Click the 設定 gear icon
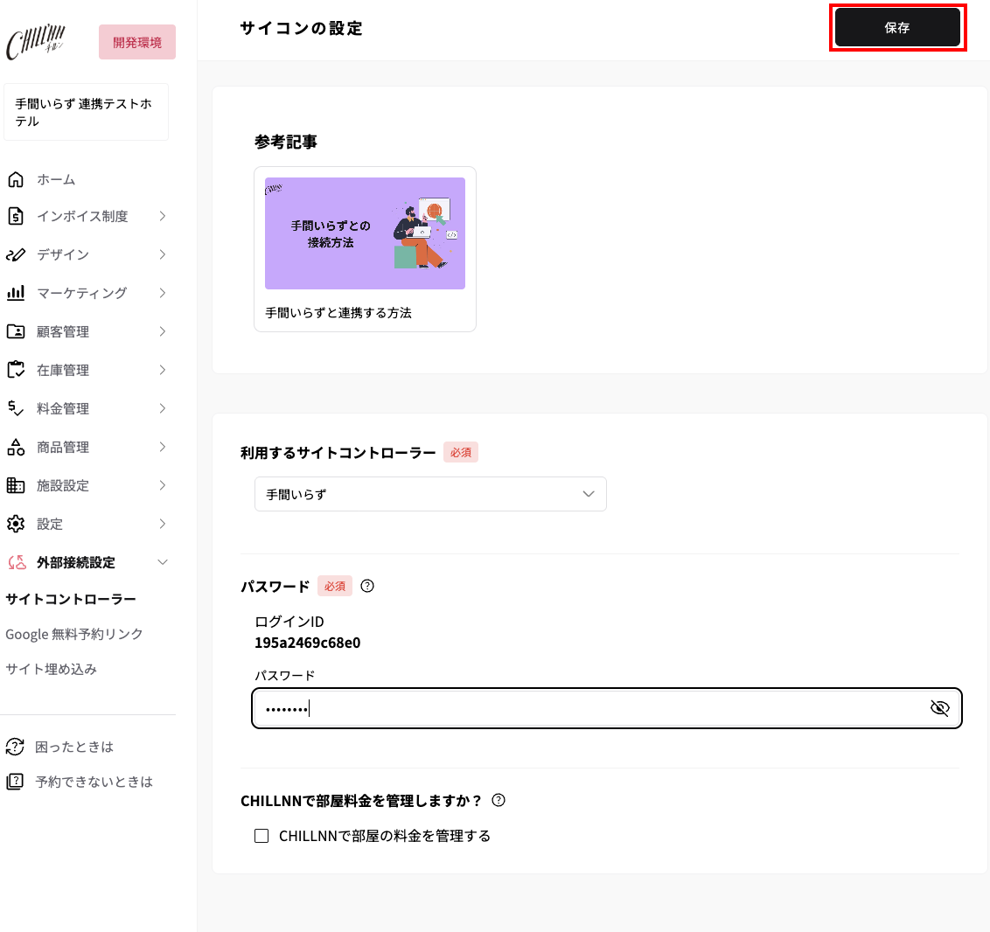This screenshot has height=932, width=990. pyautogui.click(x=16, y=524)
